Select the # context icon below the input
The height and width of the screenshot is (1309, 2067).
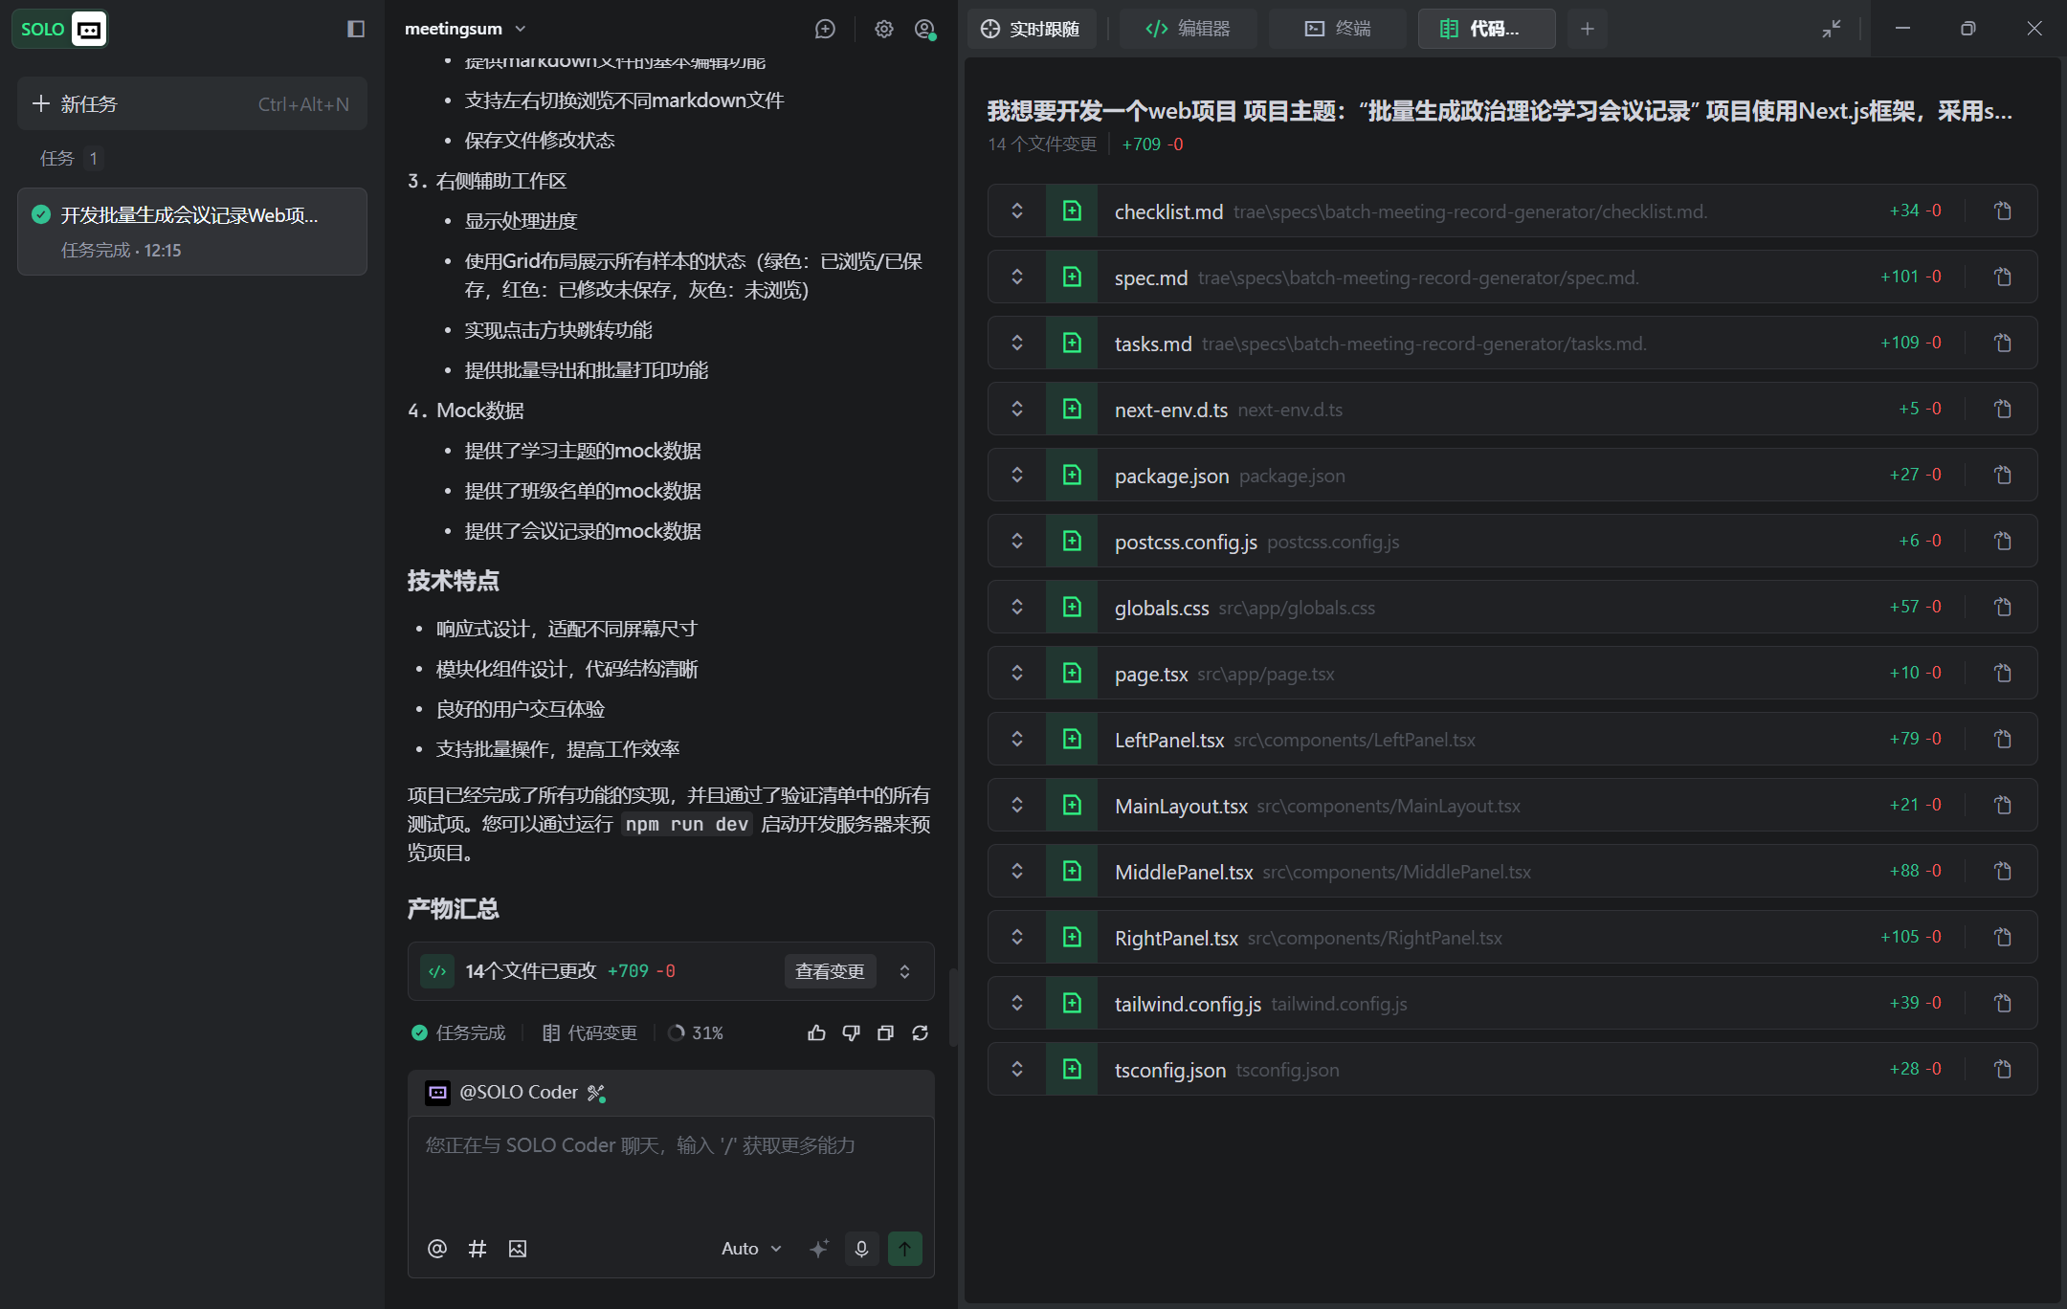tap(478, 1248)
